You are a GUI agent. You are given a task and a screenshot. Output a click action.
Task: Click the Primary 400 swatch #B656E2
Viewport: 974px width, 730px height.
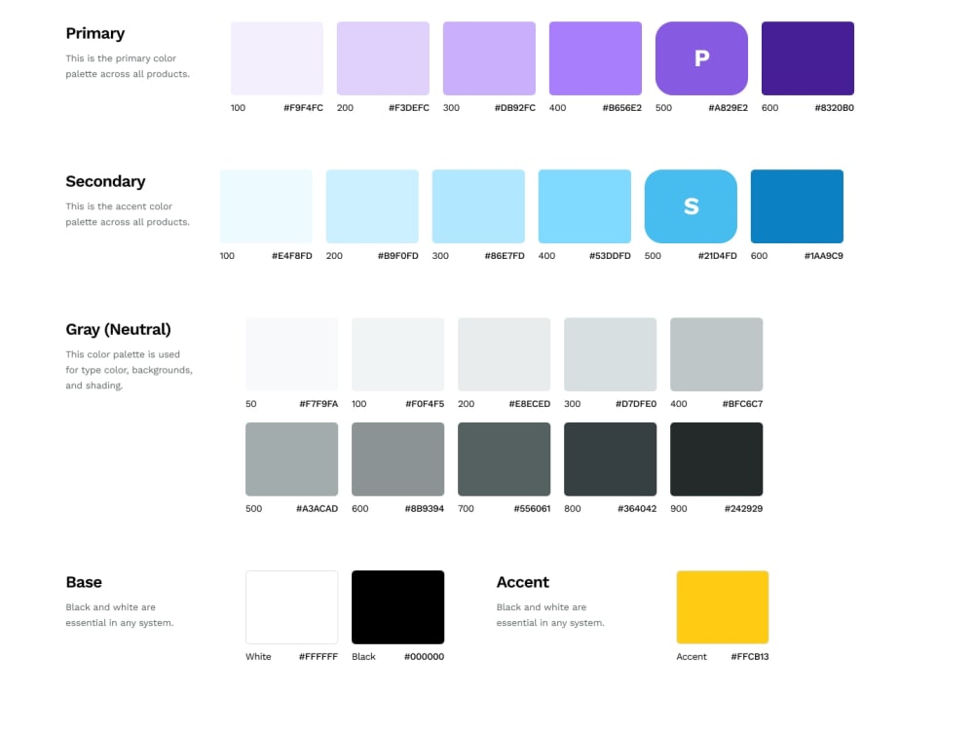(595, 58)
